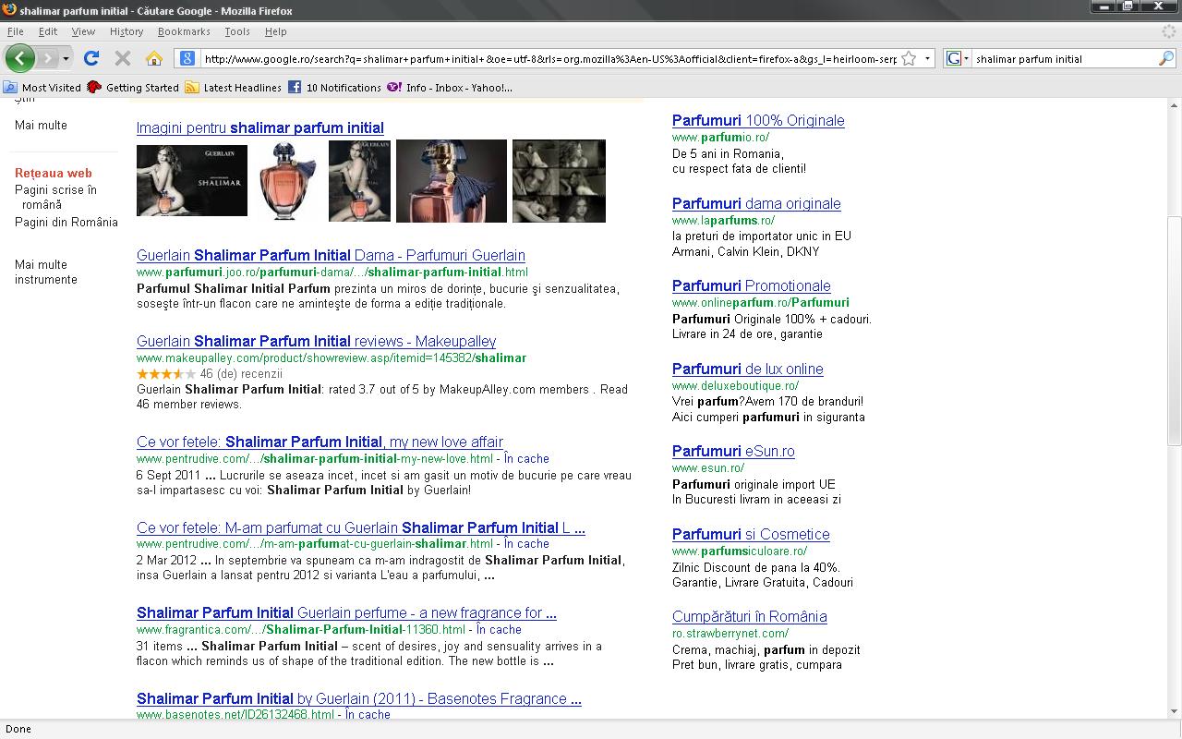The height and width of the screenshot is (739, 1182).
Task: Go back with the green Back arrow
Action: coord(19,58)
